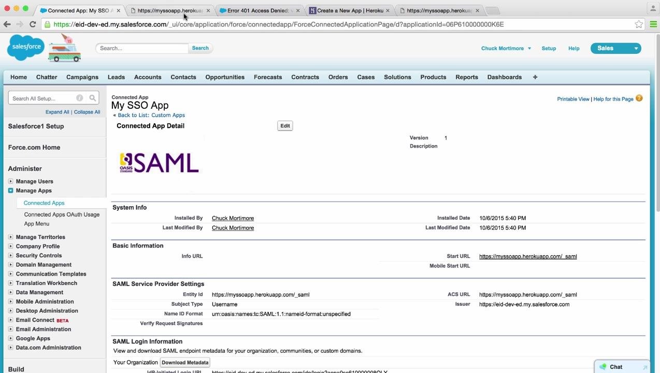This screenshot has height=373, width=660.
Task: Expand the Manage Territories node
Action: pos(10,237)
